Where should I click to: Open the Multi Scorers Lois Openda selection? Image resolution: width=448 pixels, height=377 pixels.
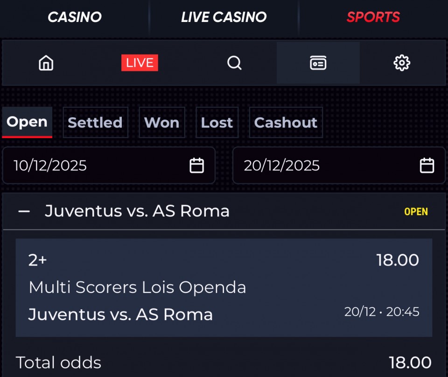pos(137,287)
